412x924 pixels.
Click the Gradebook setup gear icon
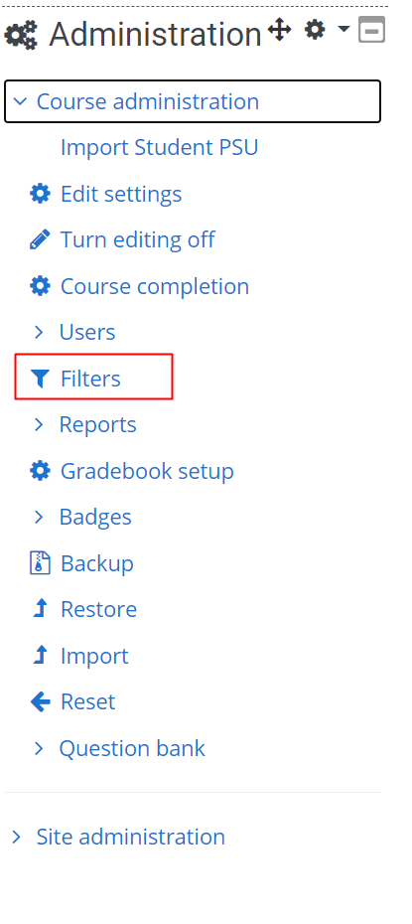40,471
